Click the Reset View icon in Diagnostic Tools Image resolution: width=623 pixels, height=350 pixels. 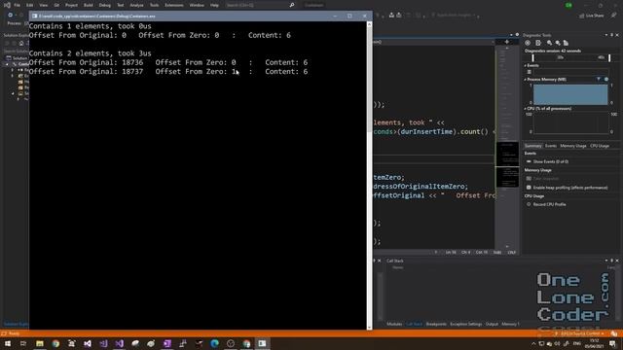coord(566,43)
